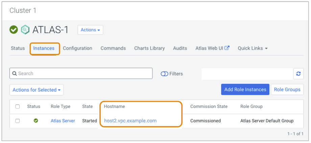Toggle the Filters switch
The height and width of the screenshot is (143, 311).
165,74
